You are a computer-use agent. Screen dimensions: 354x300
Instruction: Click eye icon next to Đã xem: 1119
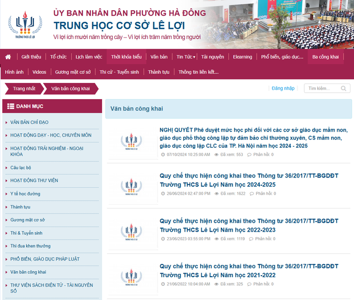pos(216,239)
